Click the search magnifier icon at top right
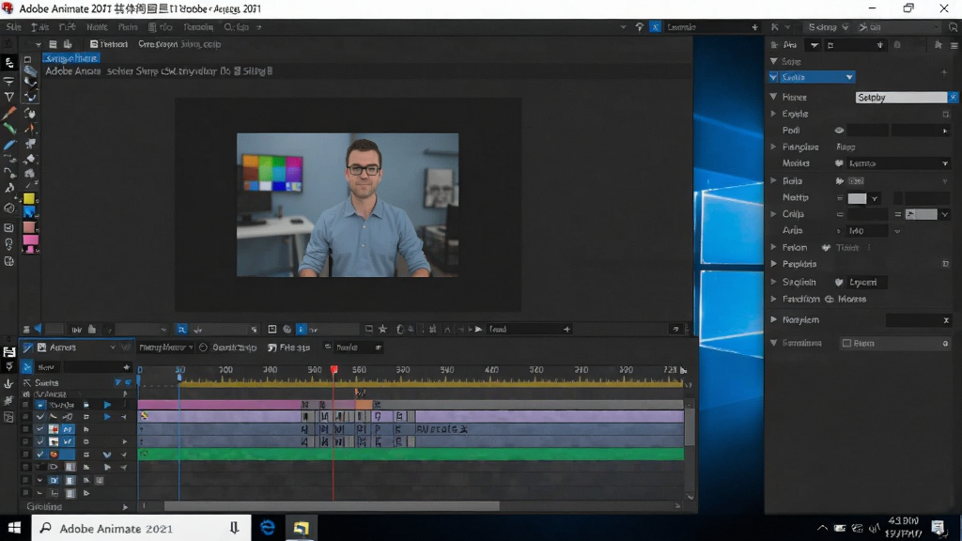This screenshot has width=962, height=541. coord(953,27)
